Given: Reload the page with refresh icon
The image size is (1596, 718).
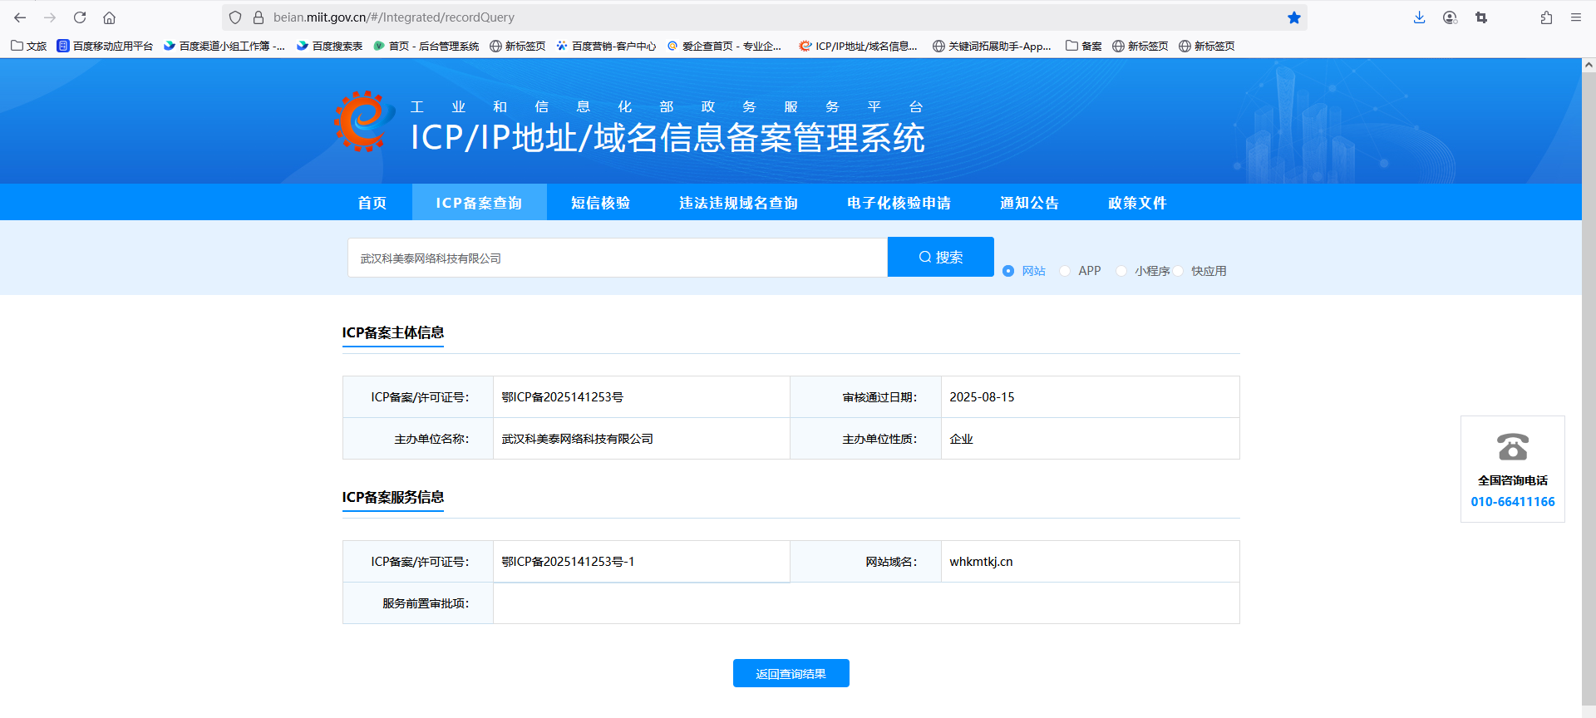Looking at the screenshot, I should tap(80, 17).
